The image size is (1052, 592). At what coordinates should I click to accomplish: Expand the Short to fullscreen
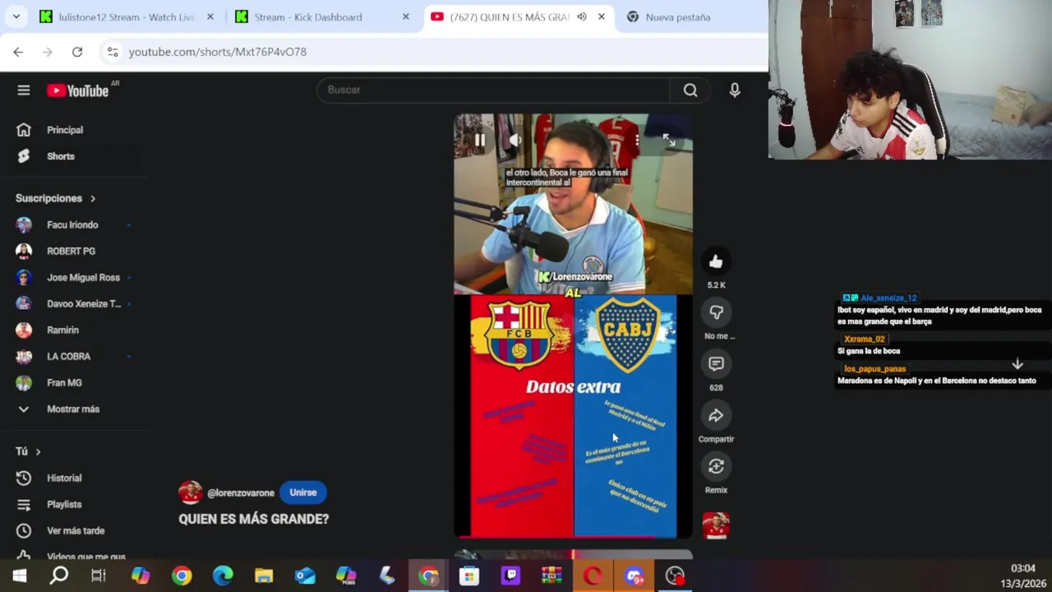[x=668, y=140]
